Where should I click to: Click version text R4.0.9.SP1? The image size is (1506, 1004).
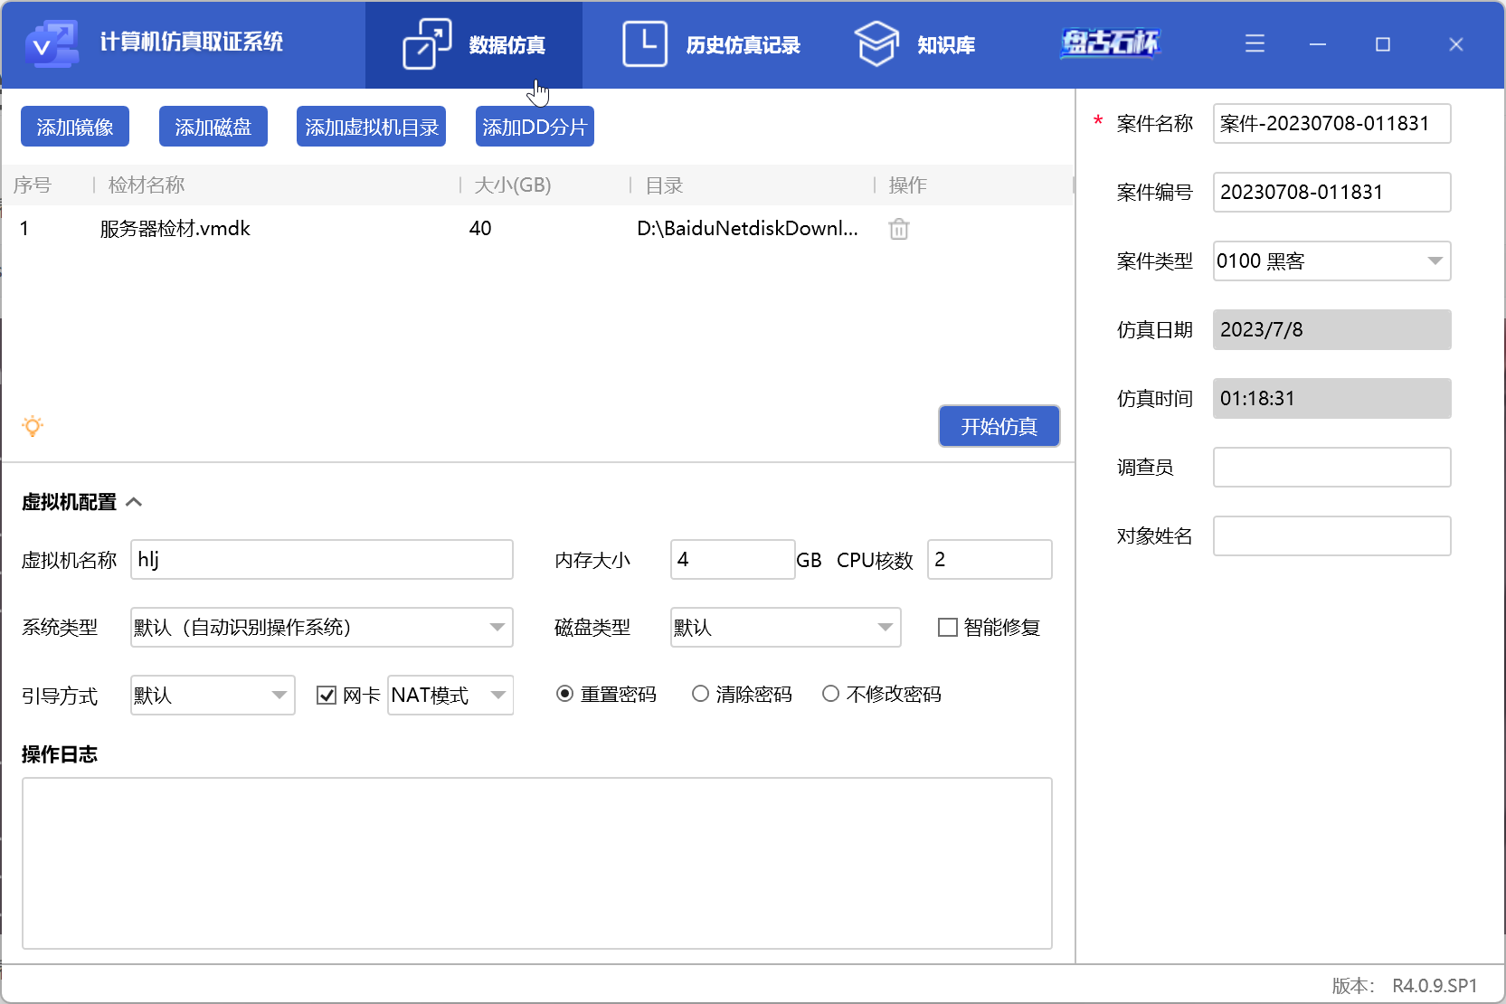click(x=1435, y=985)
